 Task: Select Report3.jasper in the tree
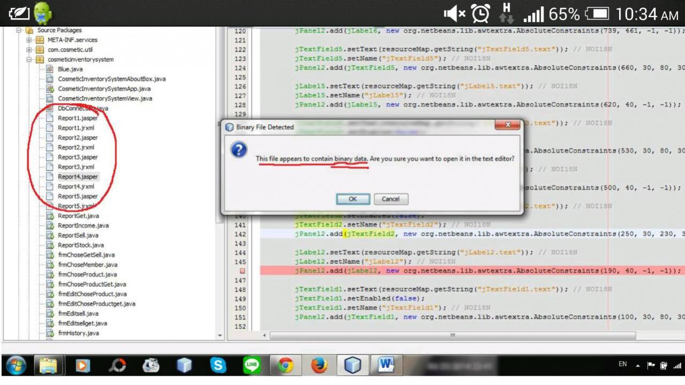tap(78, 157)
